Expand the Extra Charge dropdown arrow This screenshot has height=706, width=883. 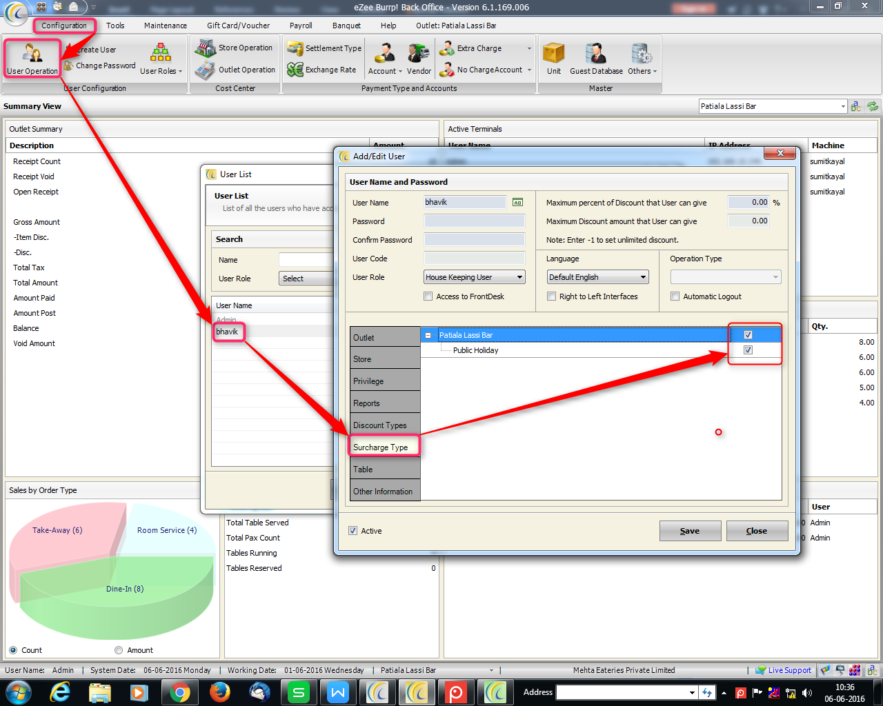[529, 48]
